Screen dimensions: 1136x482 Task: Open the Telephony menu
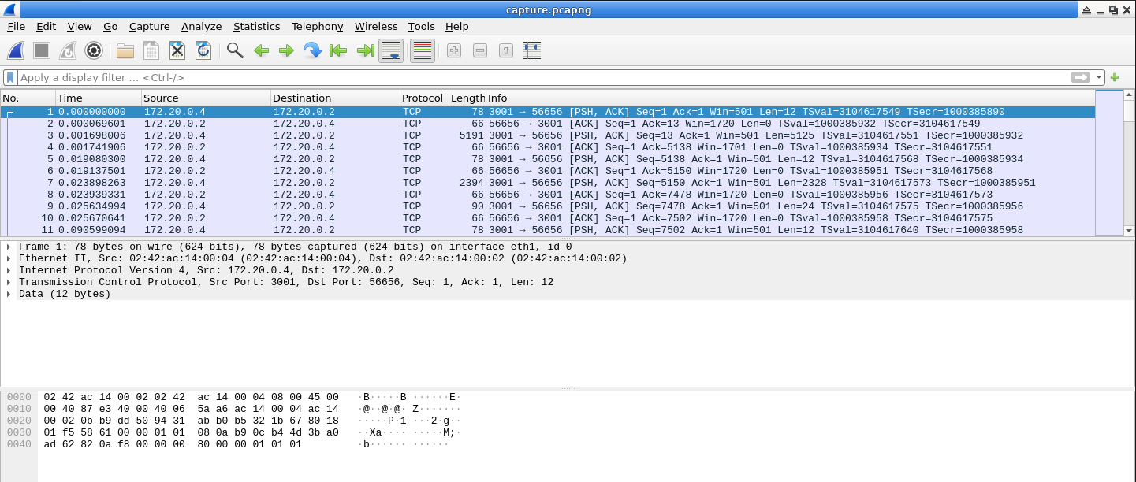tap(317, 26)
